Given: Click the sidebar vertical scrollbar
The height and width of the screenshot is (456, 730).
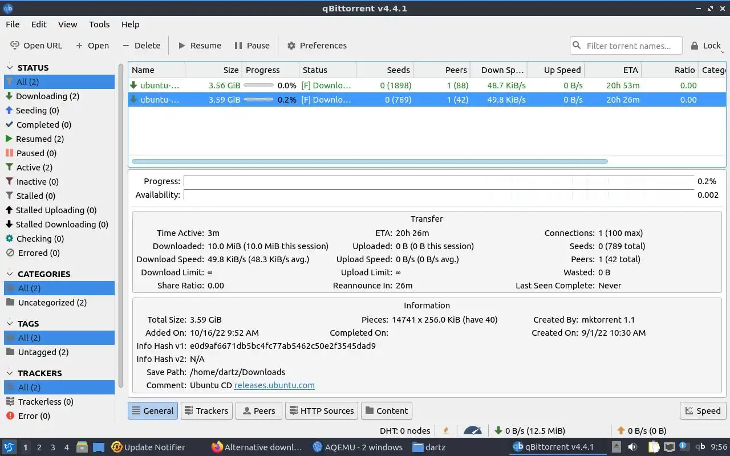Looking at the screenshot, I should 121,226.
